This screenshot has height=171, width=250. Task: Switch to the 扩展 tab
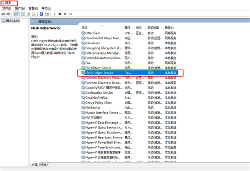coord(35,165)
